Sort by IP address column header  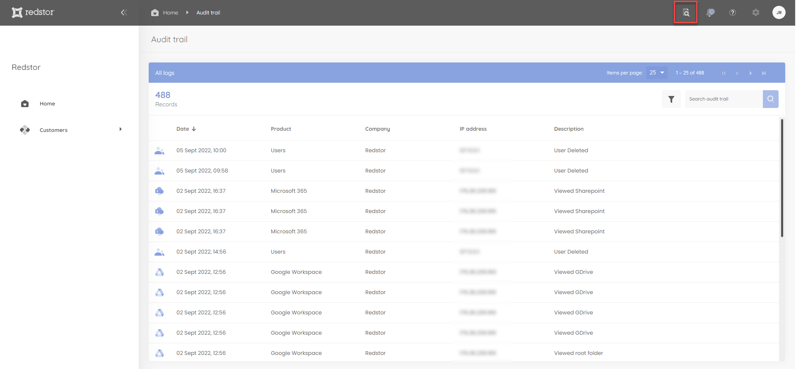(x=473, y=129)
